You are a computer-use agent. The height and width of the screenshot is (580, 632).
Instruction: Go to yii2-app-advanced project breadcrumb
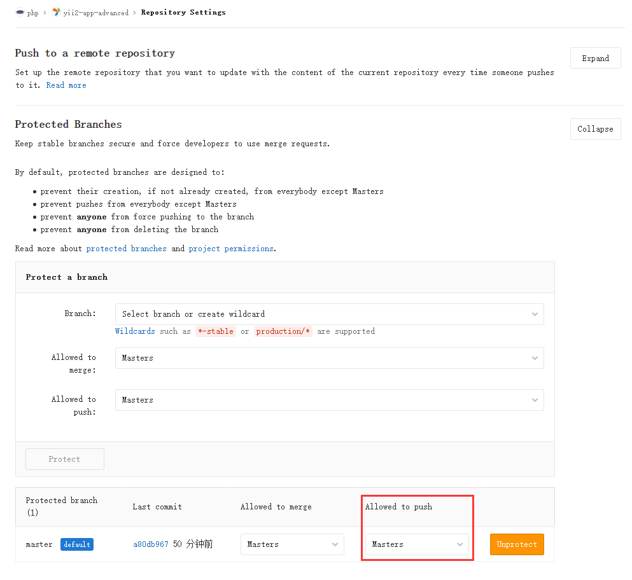tap(95, 13)
